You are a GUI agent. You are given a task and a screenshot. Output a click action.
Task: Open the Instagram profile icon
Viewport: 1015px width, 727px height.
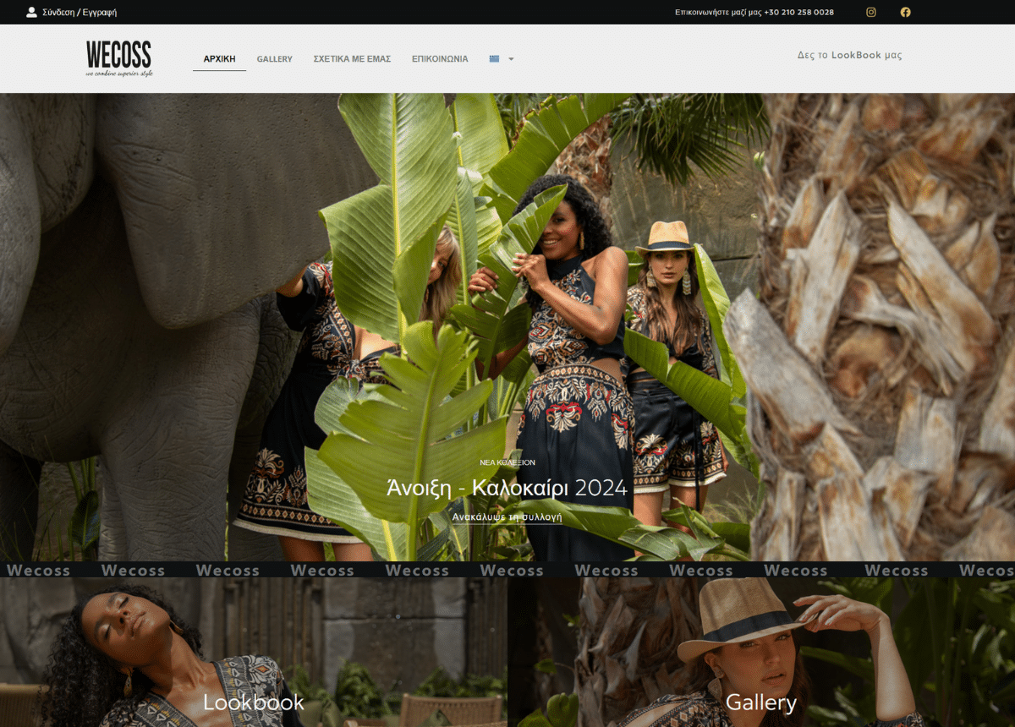pyautogui.click(x=871, y=12)
